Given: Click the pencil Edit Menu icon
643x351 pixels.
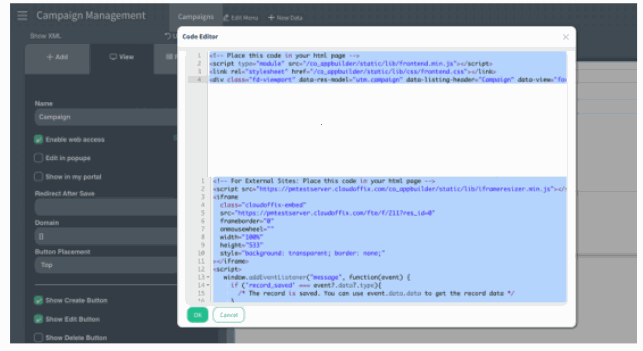Looking at the screenshot, I should (x=226, y=18).
